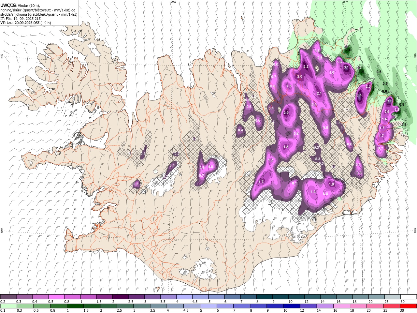This screenshot has width=417, height=313.
Task: Click the 2.1 value on the map
Action: (x=319, y=94)
